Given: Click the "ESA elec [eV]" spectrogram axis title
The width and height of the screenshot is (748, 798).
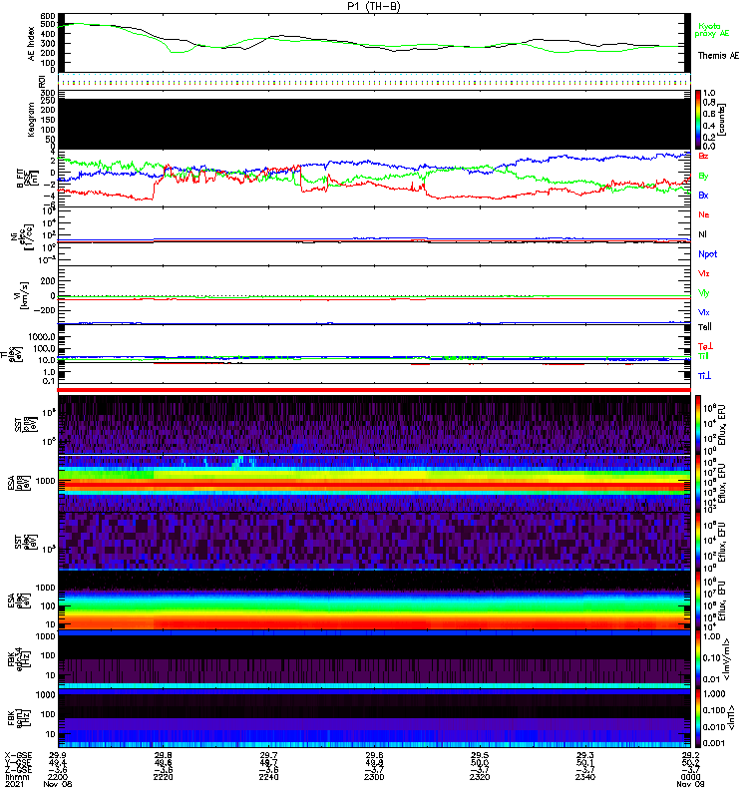Looking at the screenshot, I should (17, 600).
